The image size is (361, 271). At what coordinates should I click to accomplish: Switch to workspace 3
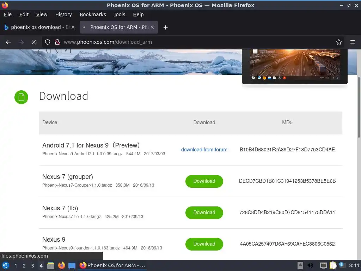tap(33, 266)
